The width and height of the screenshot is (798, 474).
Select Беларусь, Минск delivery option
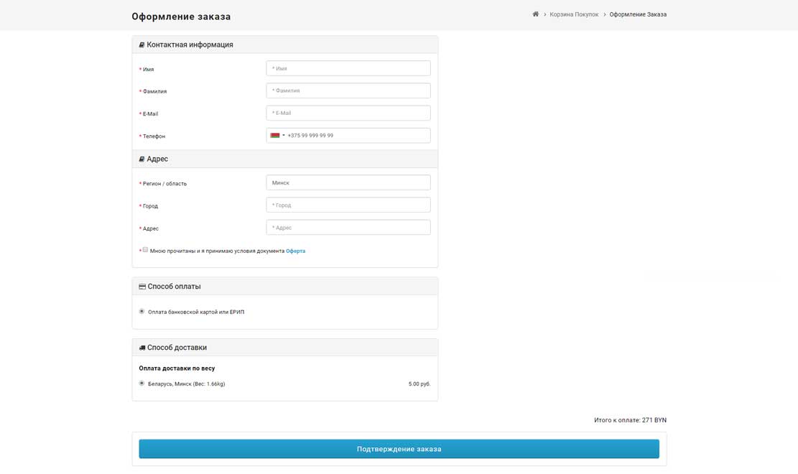pos(141,384)
